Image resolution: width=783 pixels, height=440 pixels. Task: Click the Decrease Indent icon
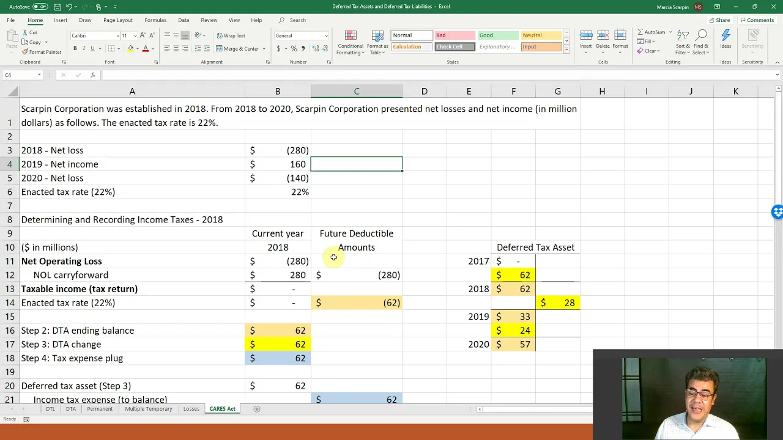point(197,48)
